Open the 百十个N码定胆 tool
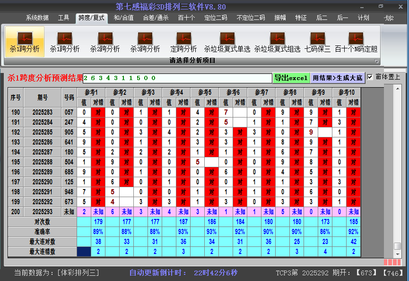 [x=356, y=41]
